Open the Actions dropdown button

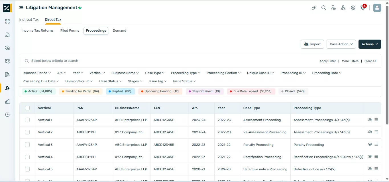[x=370, y=44]
